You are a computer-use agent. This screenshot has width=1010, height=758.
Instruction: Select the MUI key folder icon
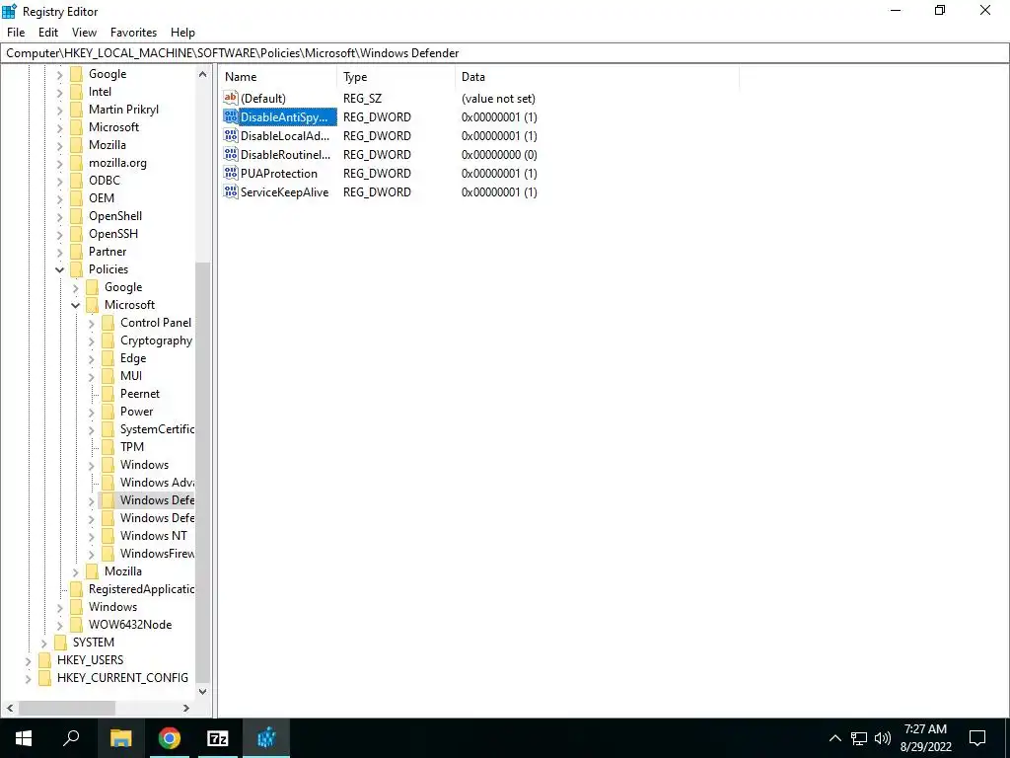pos(108,376)
